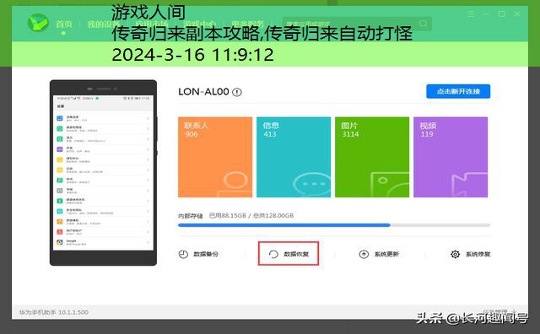Open the teal 信息 413 tile

pyautogui.click(x=294, y=157)
